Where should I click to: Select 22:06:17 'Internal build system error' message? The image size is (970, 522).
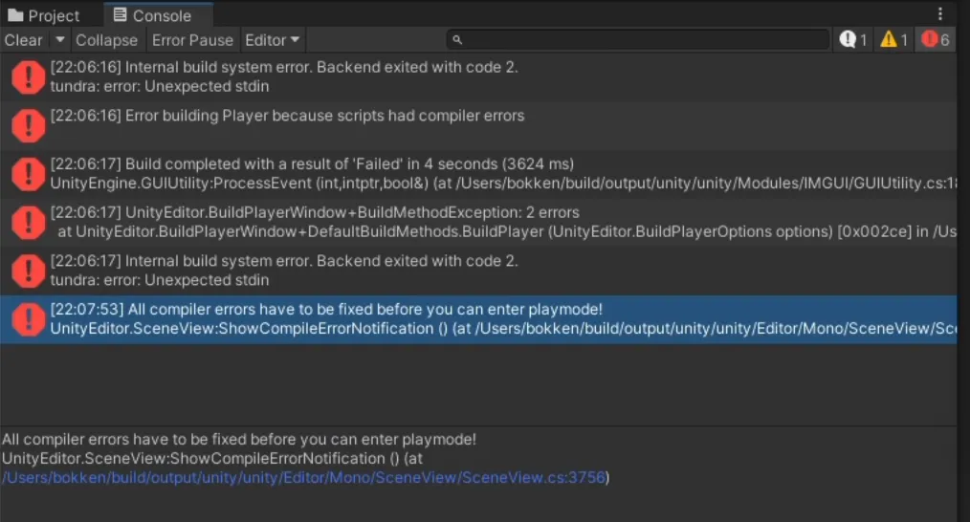[x=478, y=271]
